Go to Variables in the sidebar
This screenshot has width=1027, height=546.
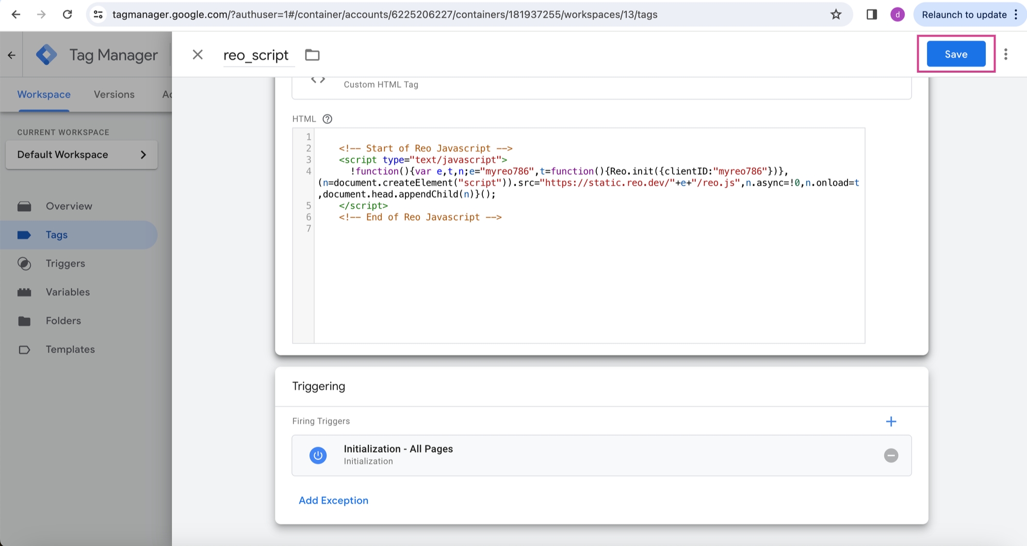coord(68,292)
